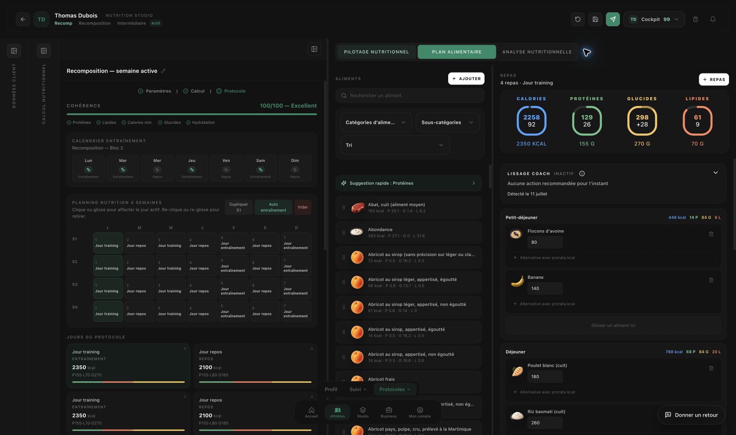
Task: Open Accueil in bottom navigation
Action: [x=311, y=412]
